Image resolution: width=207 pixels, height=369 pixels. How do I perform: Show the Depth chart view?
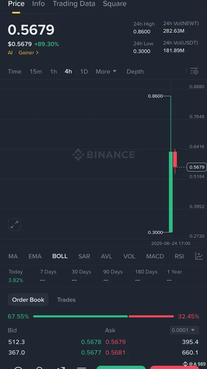135,72
